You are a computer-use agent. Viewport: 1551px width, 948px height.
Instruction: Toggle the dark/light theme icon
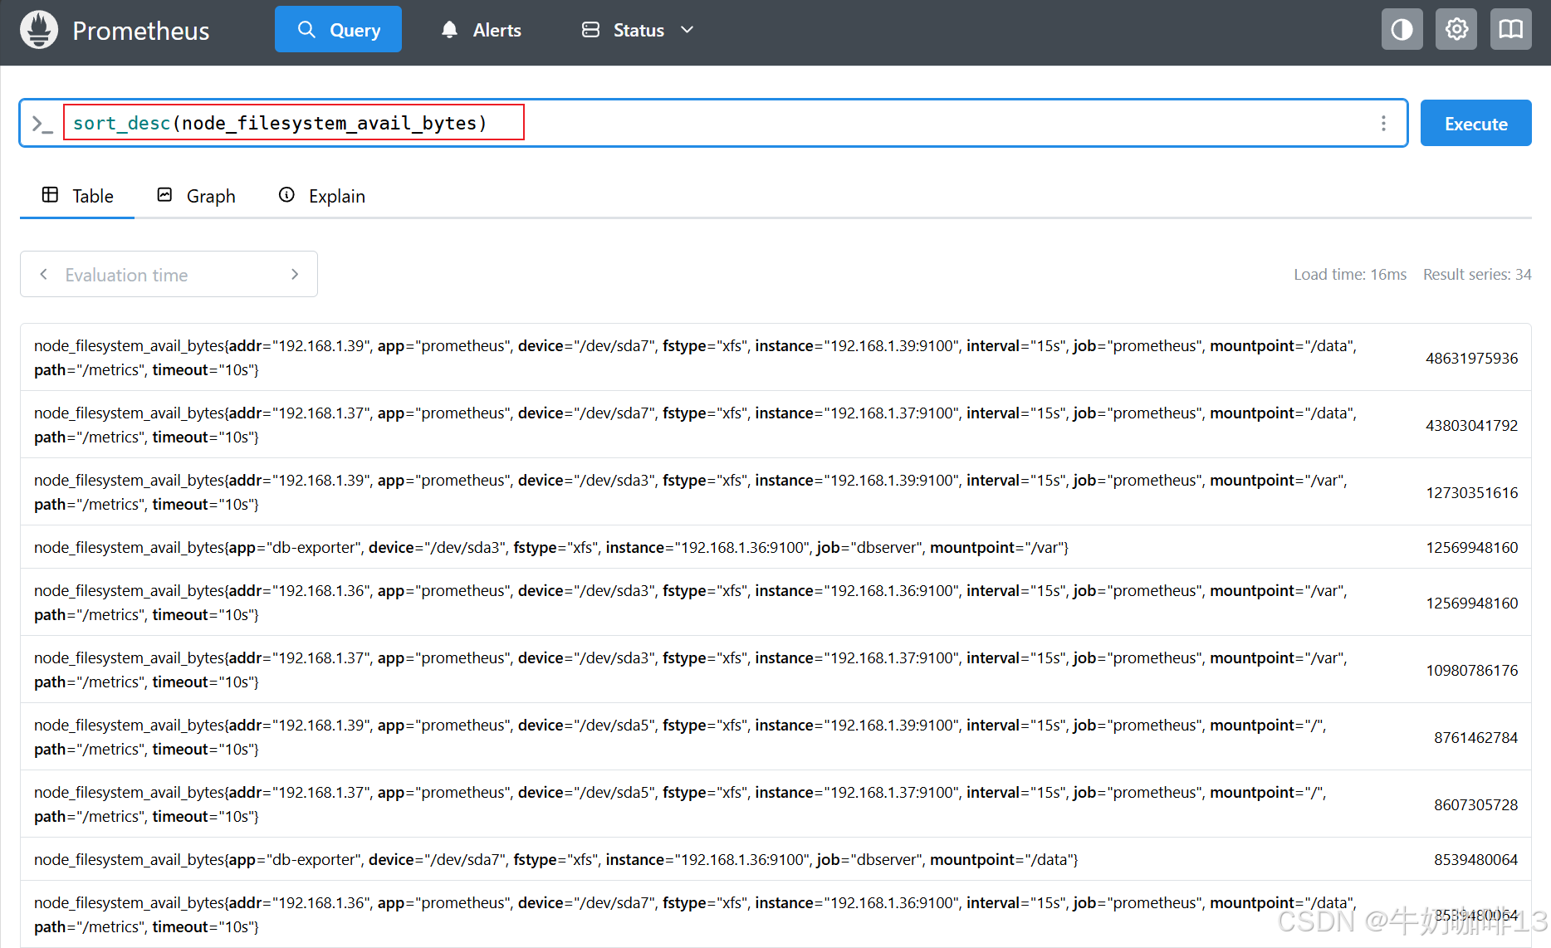click(1402, 30)
